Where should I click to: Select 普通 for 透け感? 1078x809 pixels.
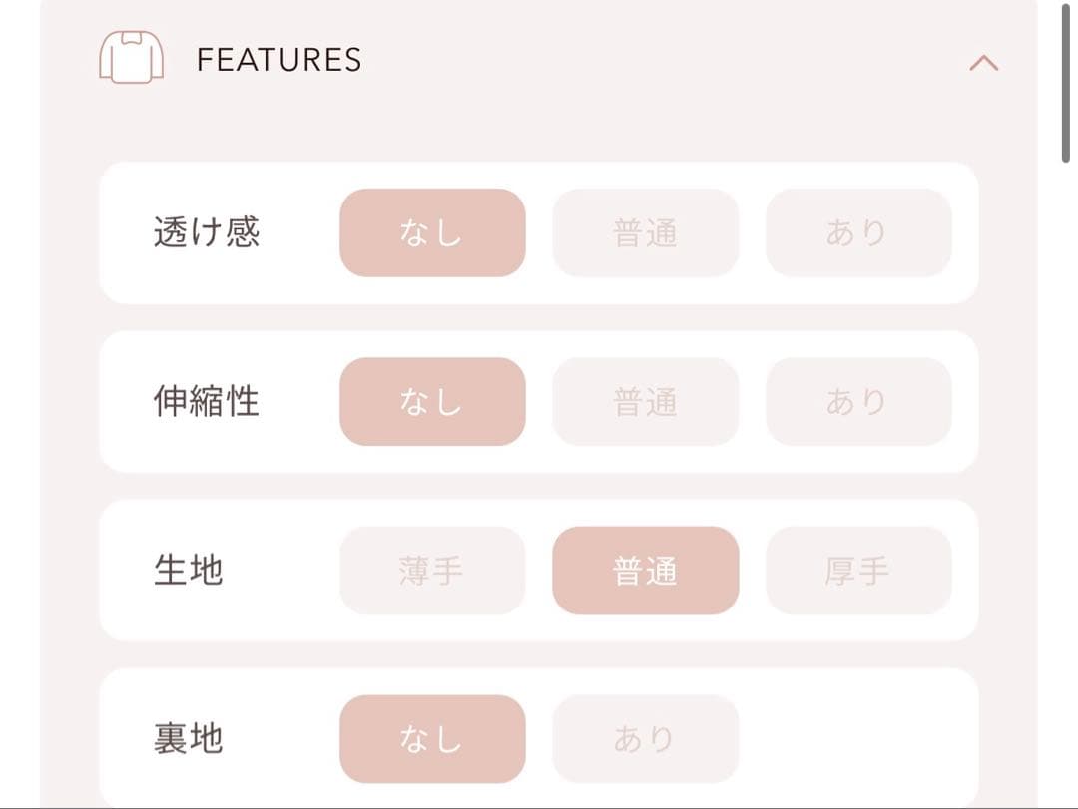coord(645,232)
